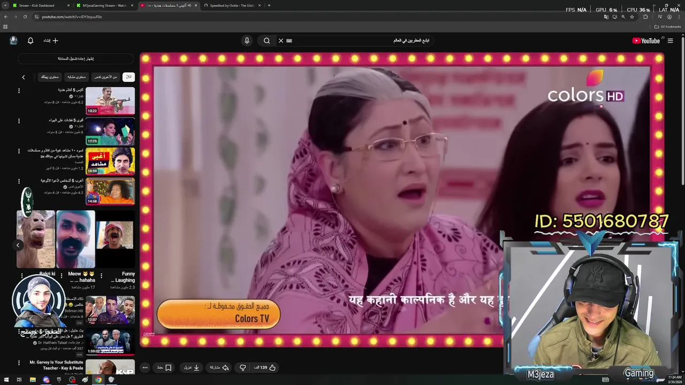The image size is (685, 385).
Task: Open the 13:22 thumbnail with rifle man
Action: coord(110,101)
